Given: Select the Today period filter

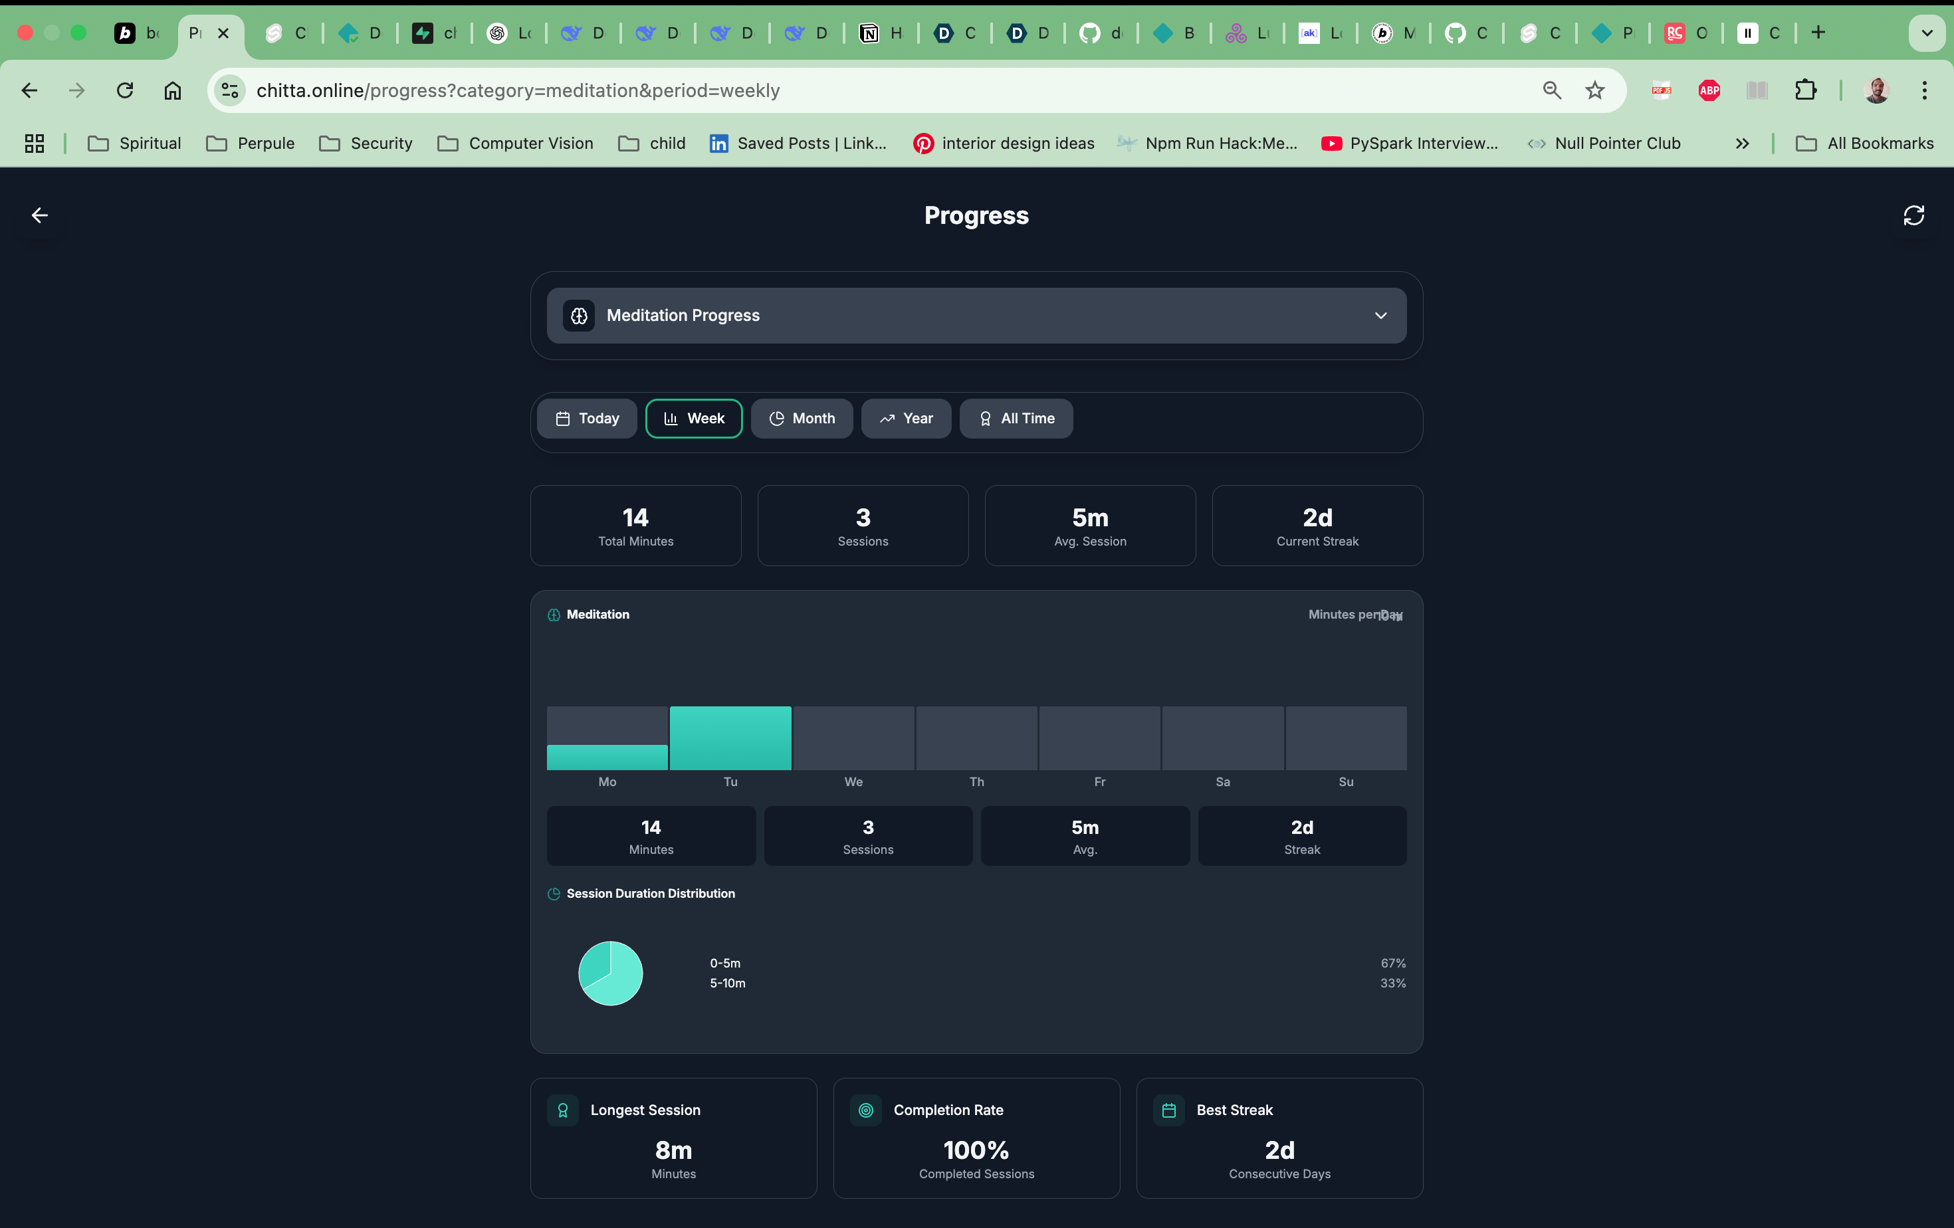Looking at the screenshot, I should (x=587, y=419).
